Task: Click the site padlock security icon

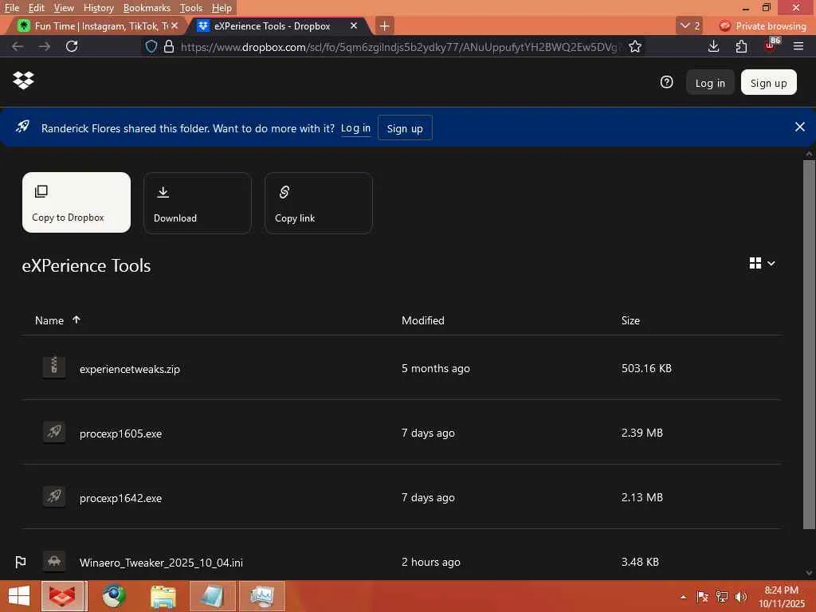Action: coord(169,46)
